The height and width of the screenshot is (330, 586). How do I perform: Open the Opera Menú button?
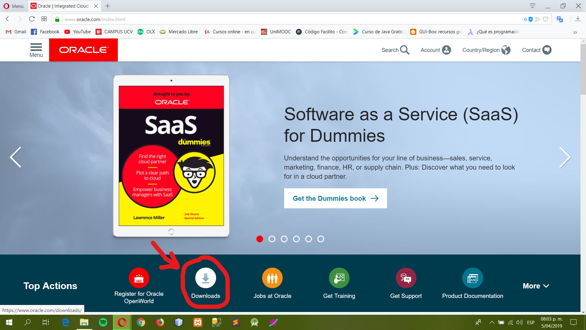(x=13, y=6)
